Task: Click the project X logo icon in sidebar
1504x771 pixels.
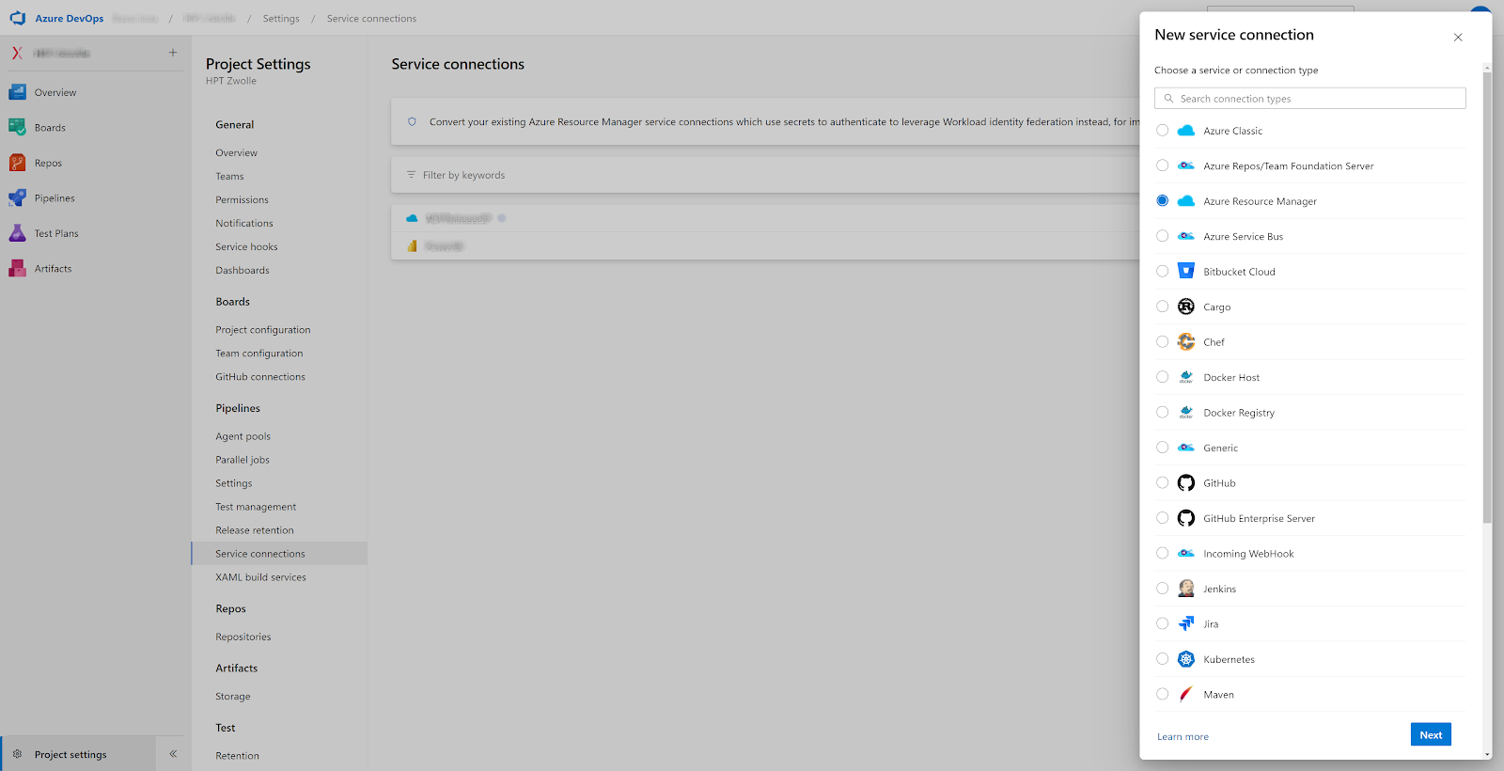Action: coord(17,53)
